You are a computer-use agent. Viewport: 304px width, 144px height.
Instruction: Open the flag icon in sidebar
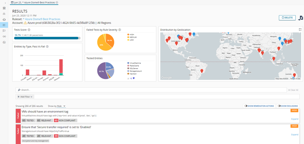click(x=4, y=31)
